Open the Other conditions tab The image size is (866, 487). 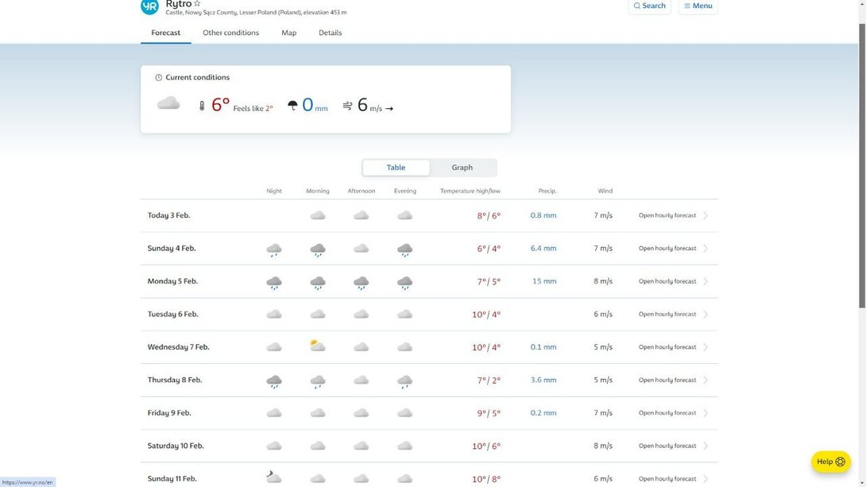pos(231,33)
